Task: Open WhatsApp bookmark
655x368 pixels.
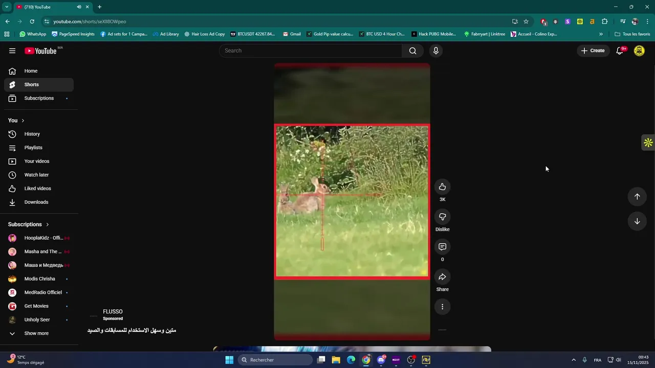Action: (x=33, y=34)
